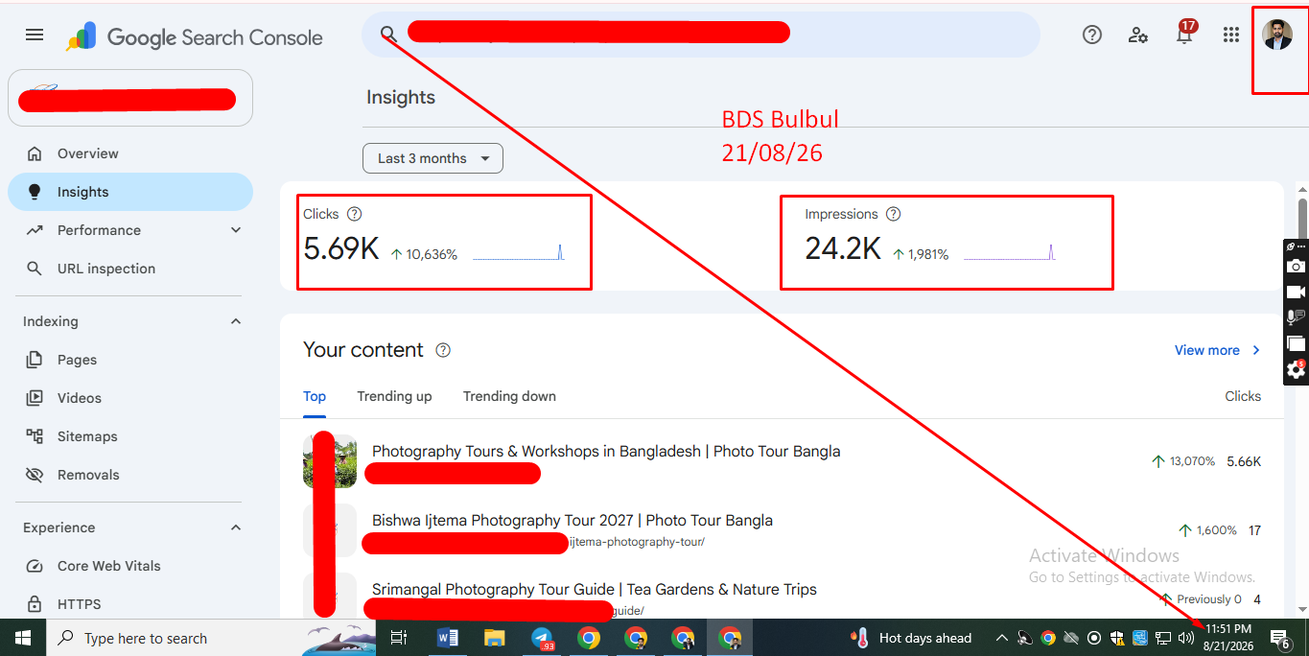Click the Google Search Console logo
The width and height of the screenshot is (1309, 656).
(195, 36)
